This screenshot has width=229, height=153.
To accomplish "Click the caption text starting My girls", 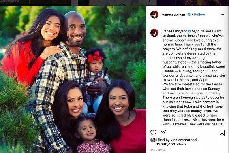I will coord(194,77).
